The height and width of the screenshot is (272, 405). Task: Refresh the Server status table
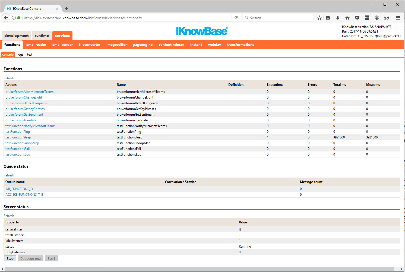(9, 216)
